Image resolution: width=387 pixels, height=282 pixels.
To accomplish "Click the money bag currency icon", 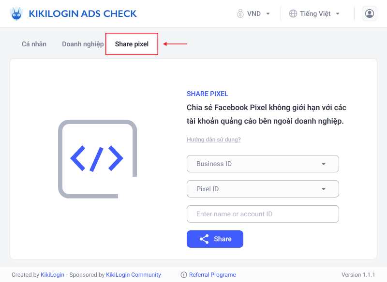I will pos(240,14).
